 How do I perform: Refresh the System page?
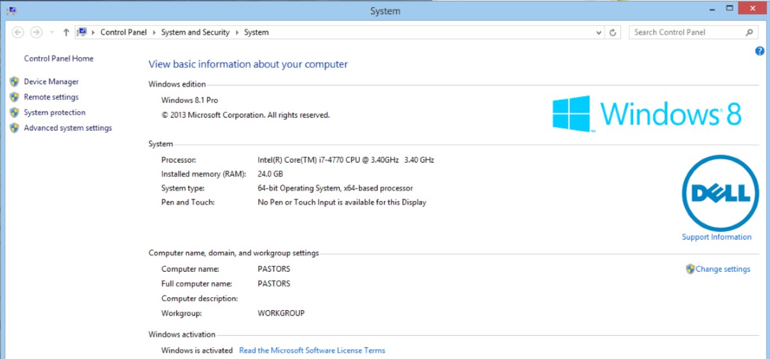613,32
